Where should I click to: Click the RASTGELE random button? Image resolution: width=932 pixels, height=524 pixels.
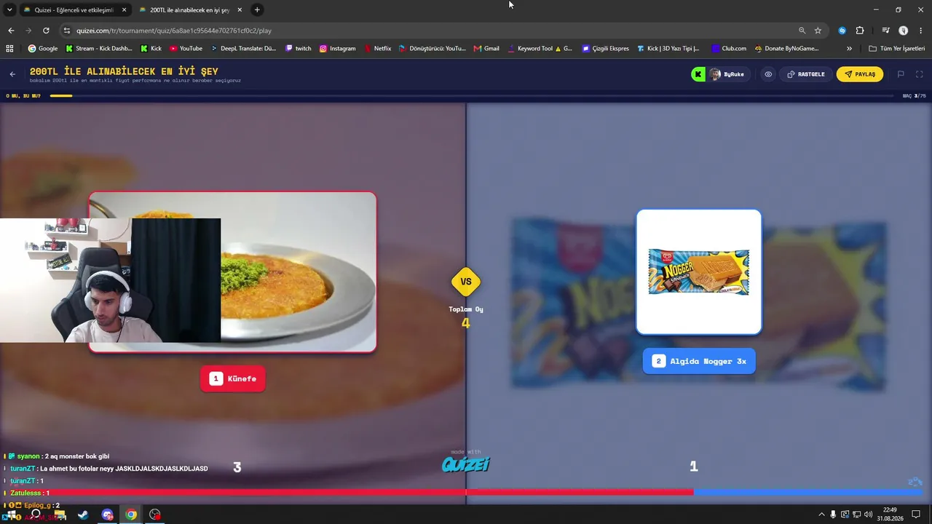(806, 74)
